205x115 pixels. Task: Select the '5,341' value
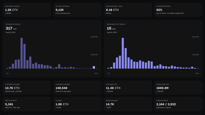(9, 104)
